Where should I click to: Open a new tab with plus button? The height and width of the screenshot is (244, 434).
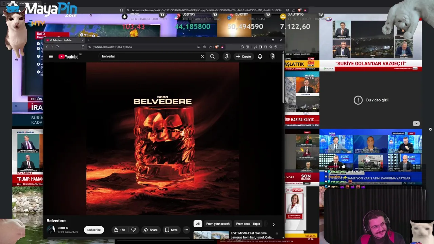pyautogui.click(x=89, y=40)
